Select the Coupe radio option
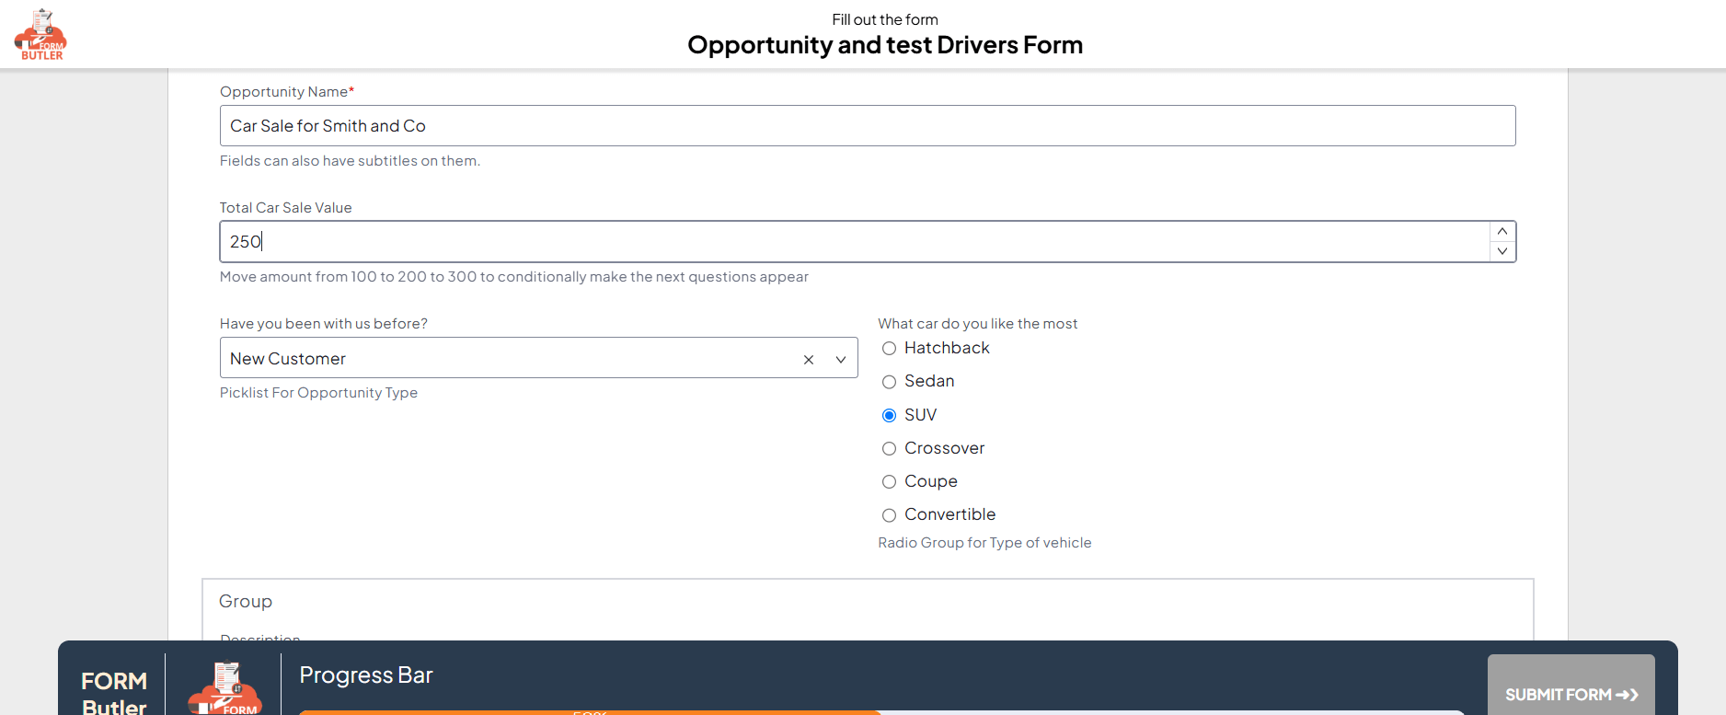1726x715 pixels. (889, 482)
